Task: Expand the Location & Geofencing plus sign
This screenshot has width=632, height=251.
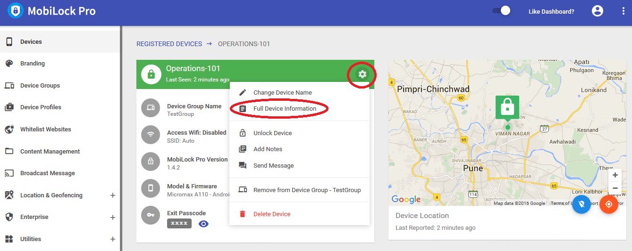Action: click(x=113, y=195)
